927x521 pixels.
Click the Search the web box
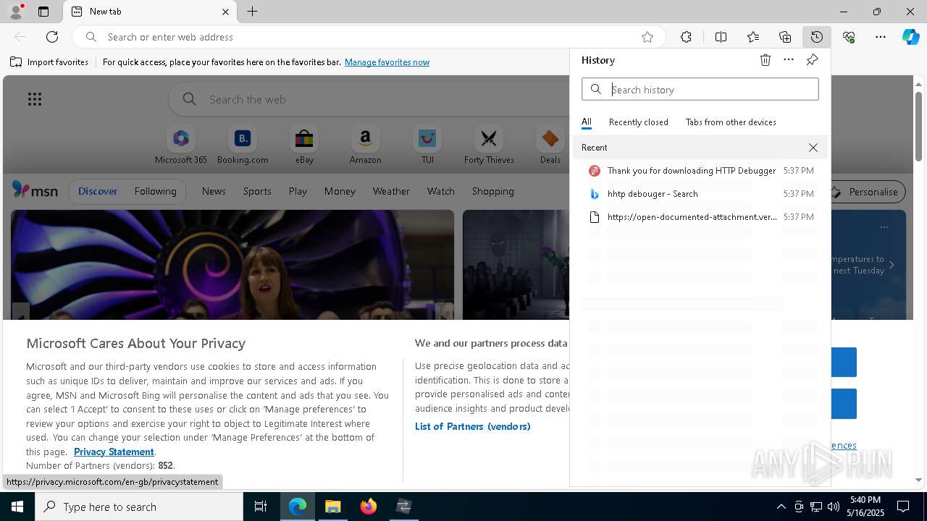click(369, 99)
